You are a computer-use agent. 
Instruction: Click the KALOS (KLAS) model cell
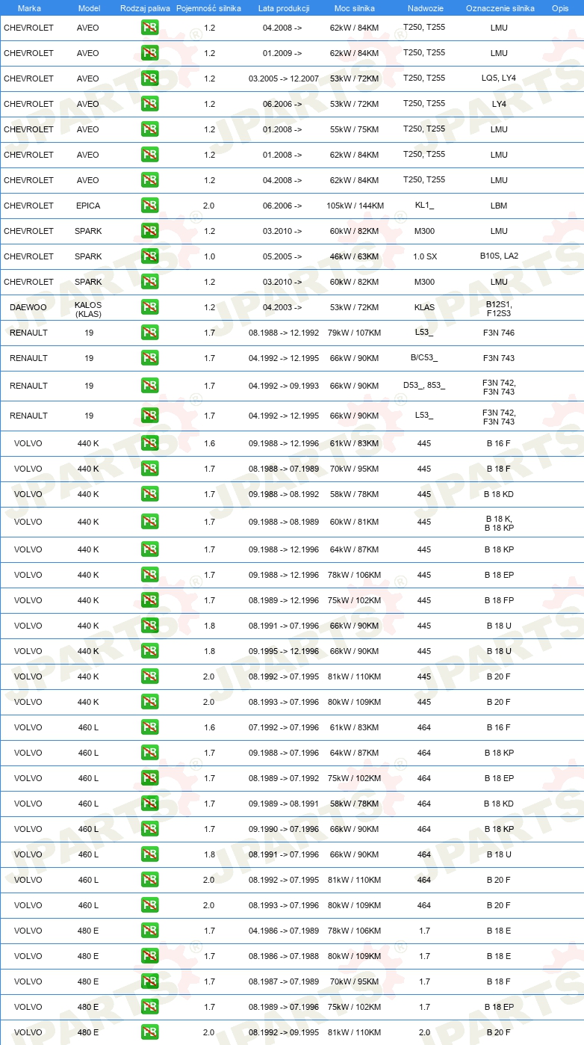(88, 309)
